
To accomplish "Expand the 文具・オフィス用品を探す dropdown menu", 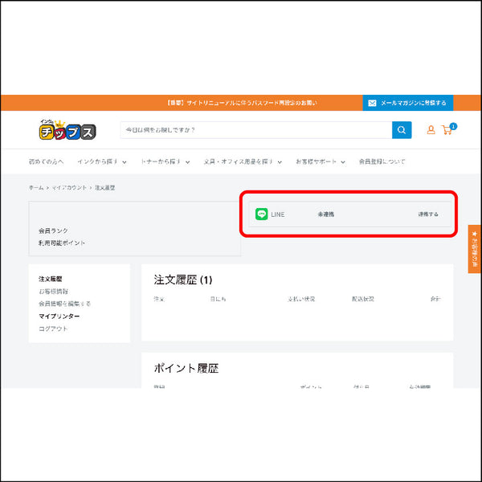I will click(x=243, y=161).
